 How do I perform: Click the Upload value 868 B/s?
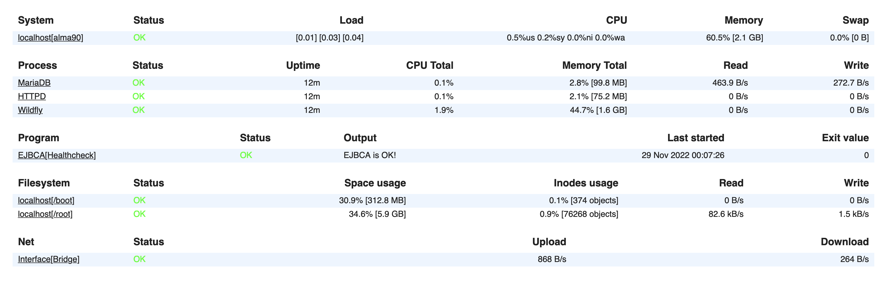coord(552,259)
